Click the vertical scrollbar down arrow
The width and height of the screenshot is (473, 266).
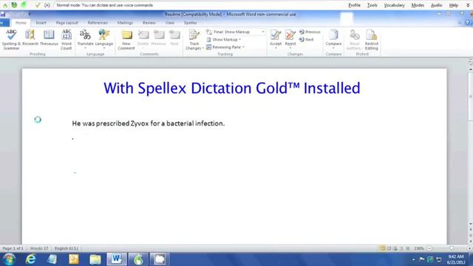tap(471, 224)
